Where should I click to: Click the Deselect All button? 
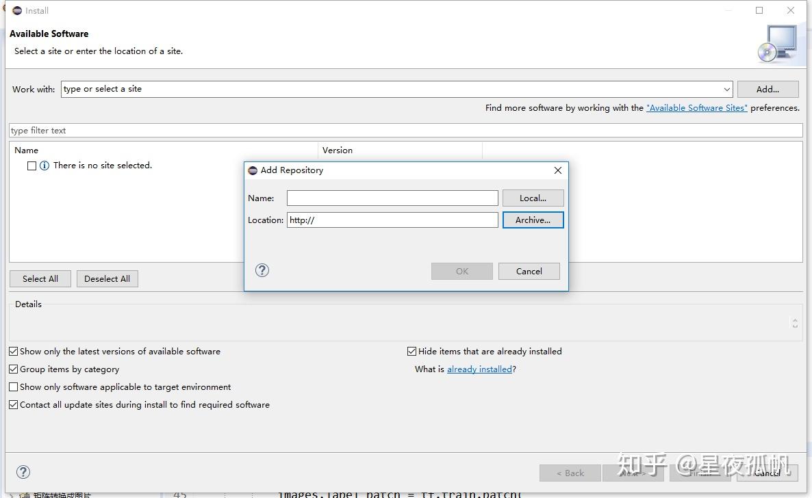coord(107,278)
